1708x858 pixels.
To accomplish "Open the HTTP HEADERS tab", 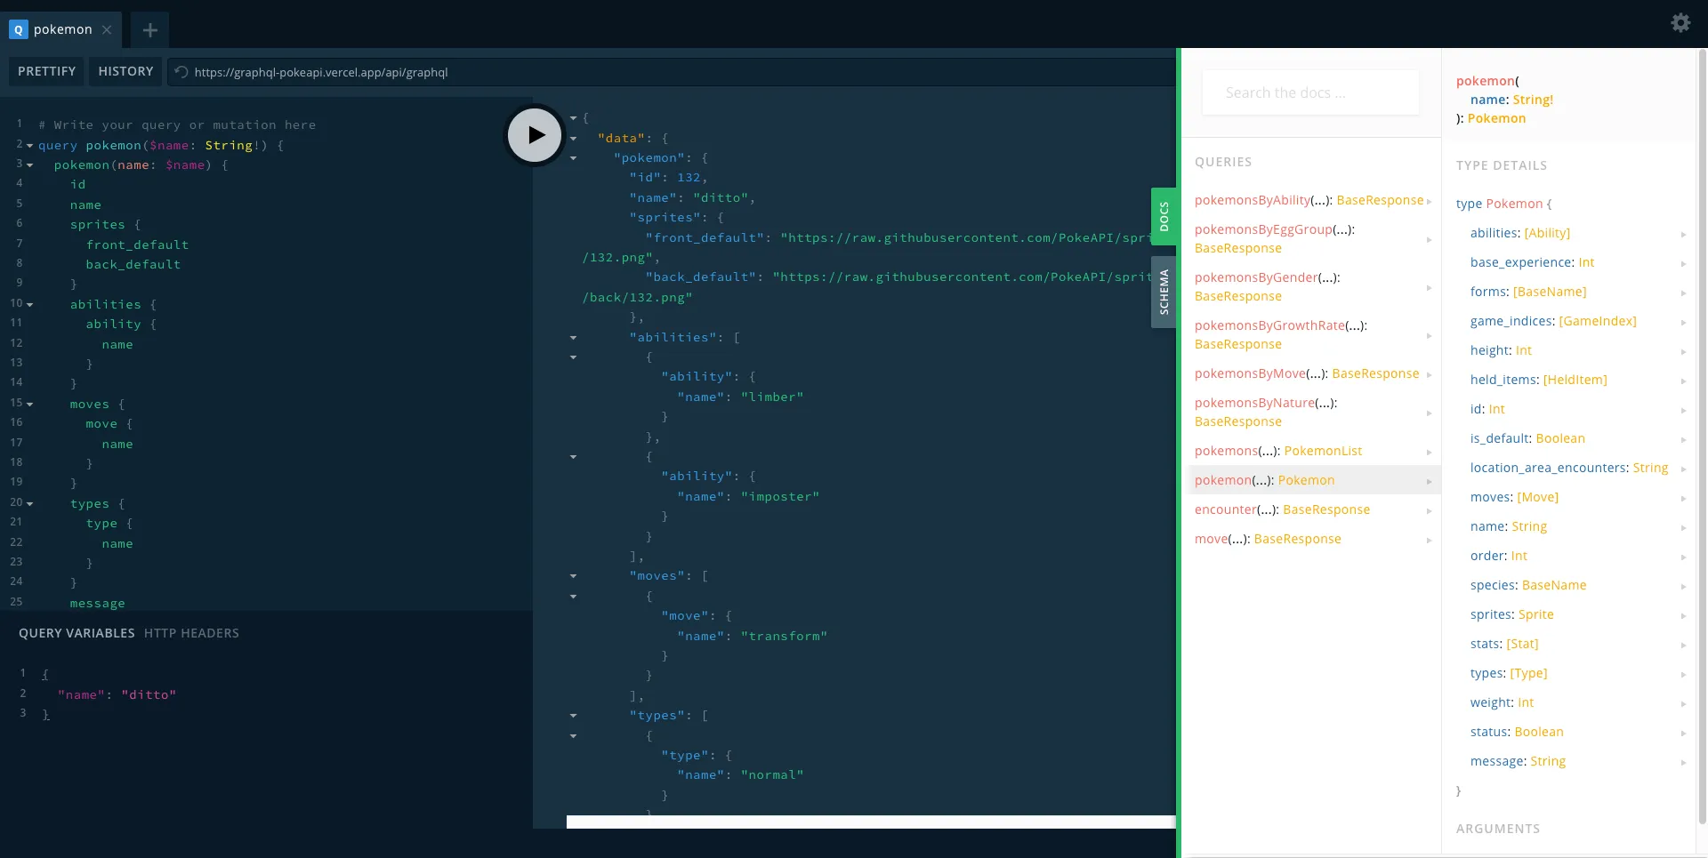I will point(192,633).
